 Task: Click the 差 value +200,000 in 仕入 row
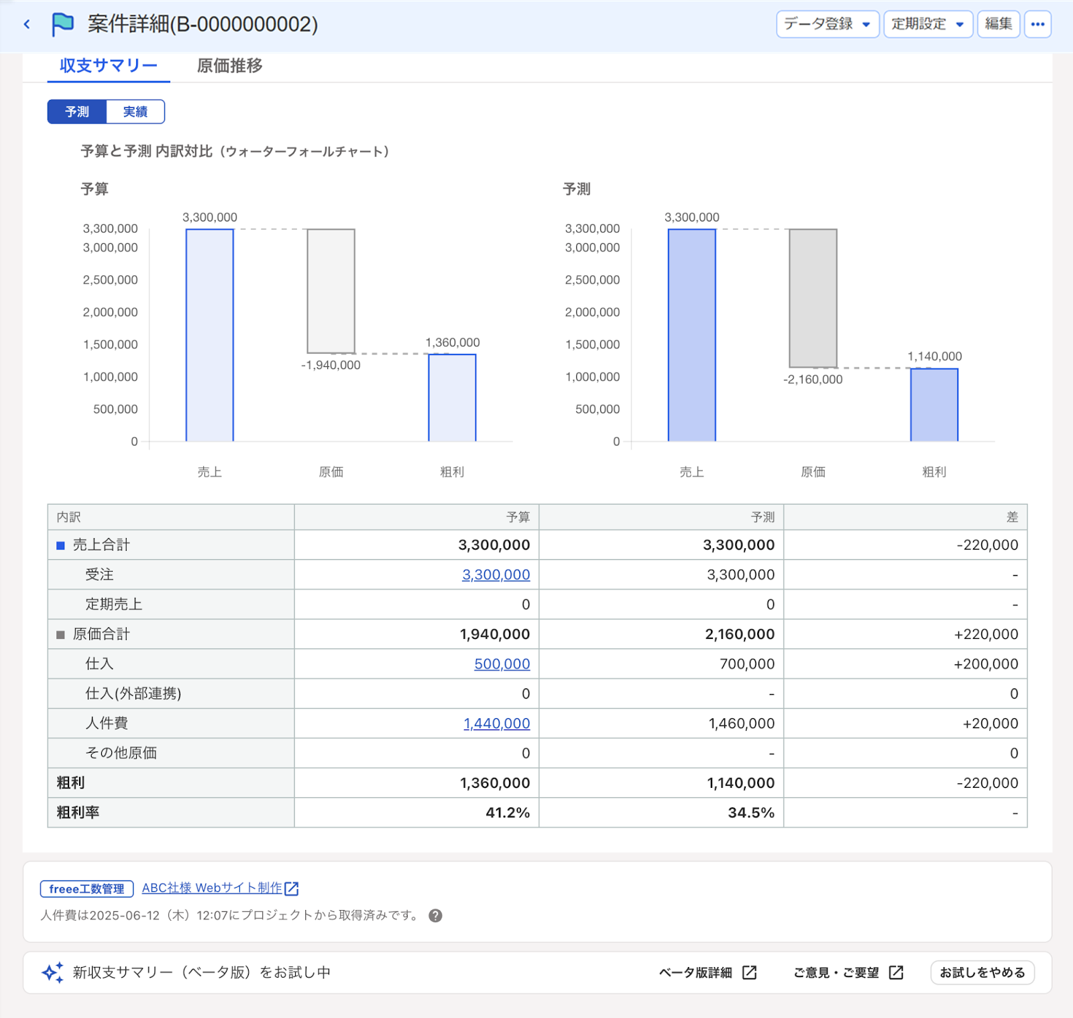click(x=986, y=664)
